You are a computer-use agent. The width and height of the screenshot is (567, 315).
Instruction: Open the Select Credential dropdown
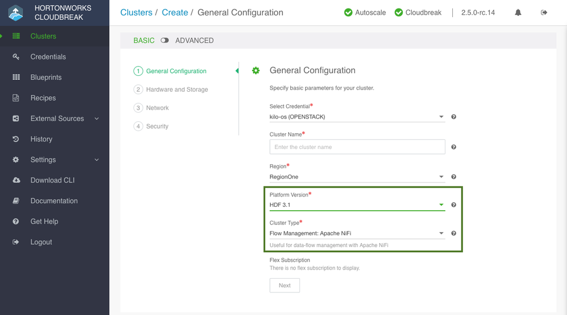357,117
